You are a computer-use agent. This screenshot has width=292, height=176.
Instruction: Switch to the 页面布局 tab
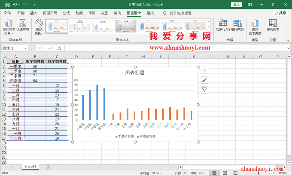(x=50, y=13)
